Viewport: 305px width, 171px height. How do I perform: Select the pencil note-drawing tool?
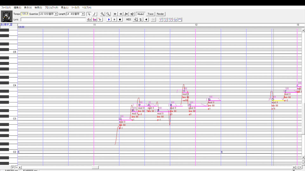94,14
